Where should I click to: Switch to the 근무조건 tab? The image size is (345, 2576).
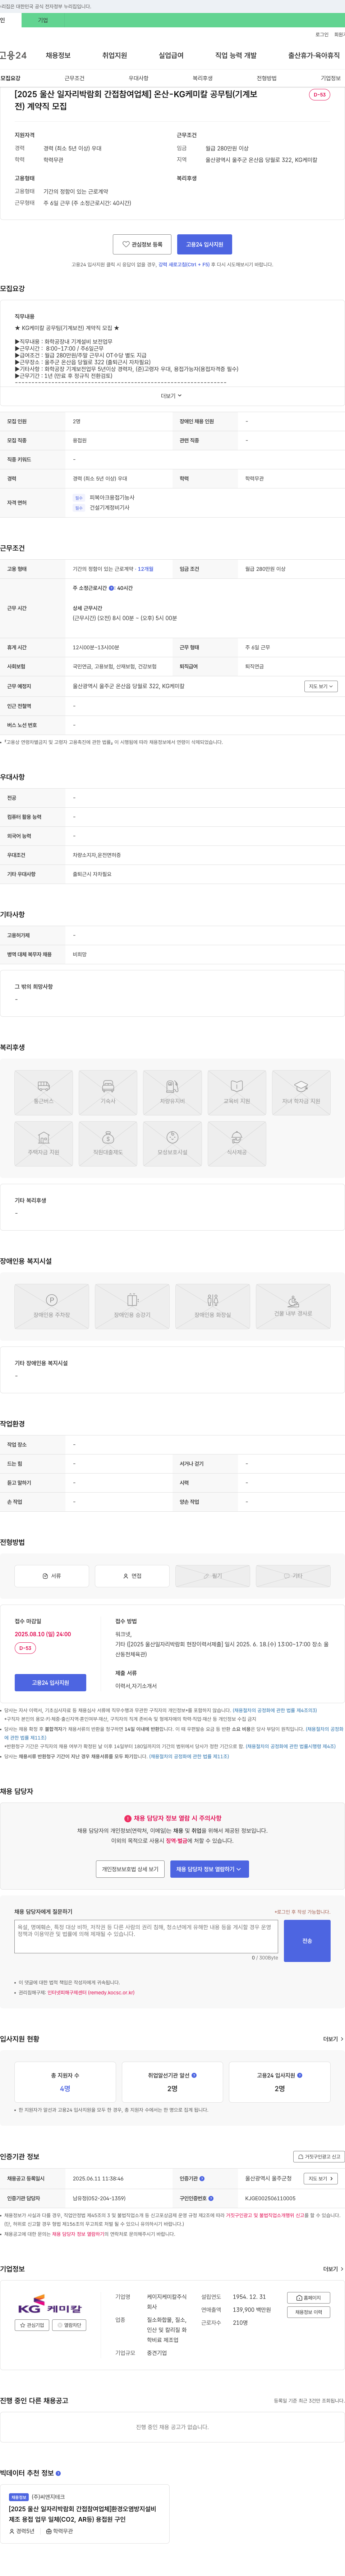tap(75, 78)
